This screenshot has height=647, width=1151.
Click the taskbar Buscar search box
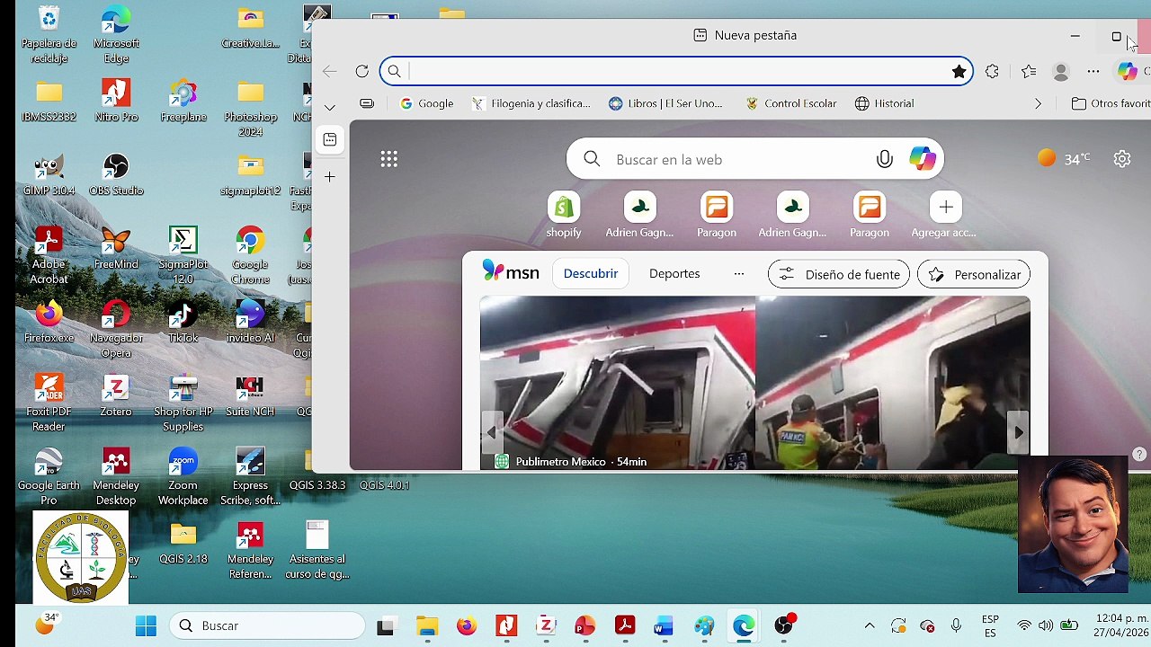click(267, 625)
